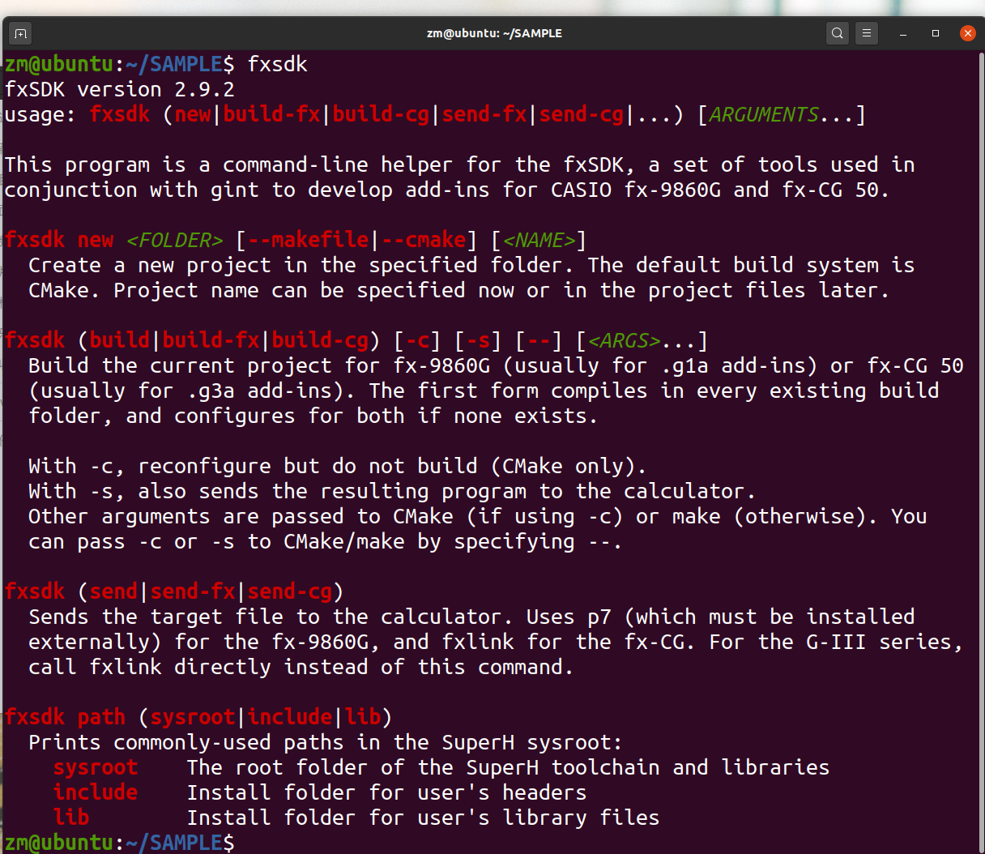Click the 'fxsdk new' heading
The image size is (985, 854).
click(59, 240)
